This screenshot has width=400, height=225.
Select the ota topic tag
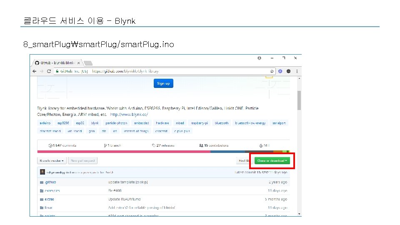click(x=104, y=131)
